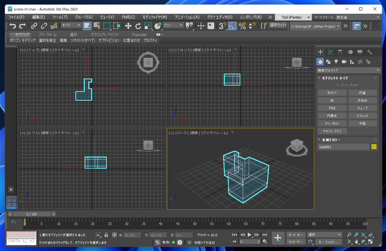This screenshot has height=251, width=386.
Task: Open the Hierarchy command panel tab
Action: [340, 52]
